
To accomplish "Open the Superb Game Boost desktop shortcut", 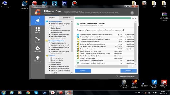I will click(x=154, y=84).
